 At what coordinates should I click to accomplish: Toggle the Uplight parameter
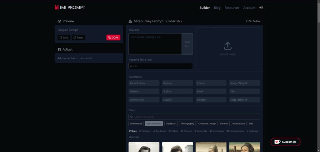[x=211, y=100]
